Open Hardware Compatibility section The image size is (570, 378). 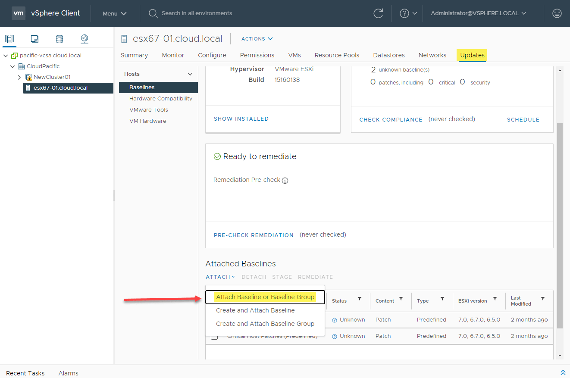161,99
